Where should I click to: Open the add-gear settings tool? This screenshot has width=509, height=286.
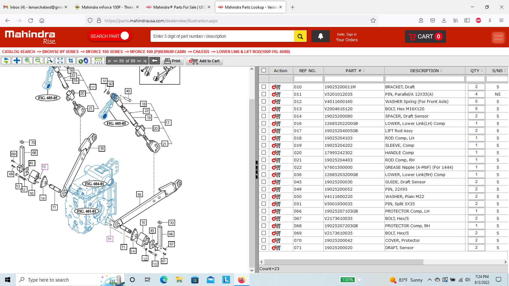84,61
